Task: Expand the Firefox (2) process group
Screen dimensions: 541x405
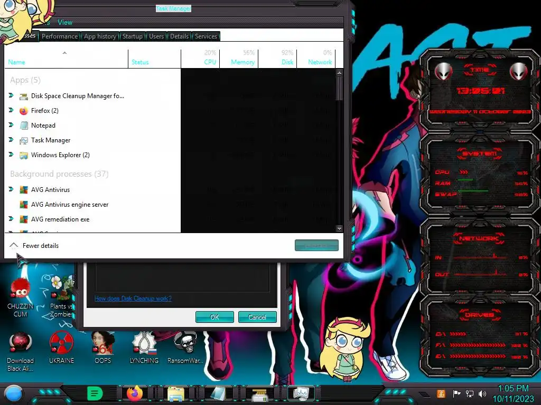Action: point(11,110)
